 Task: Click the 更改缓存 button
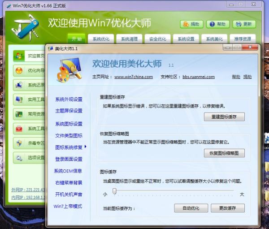pos(228,208)
